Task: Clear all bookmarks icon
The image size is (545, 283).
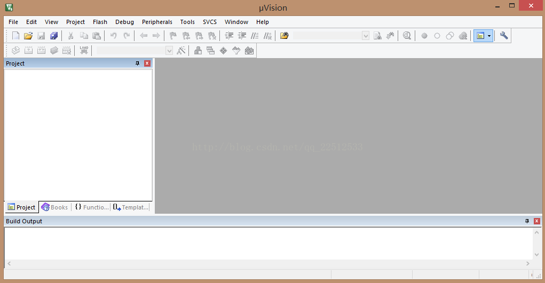Action: click(212, 36)
